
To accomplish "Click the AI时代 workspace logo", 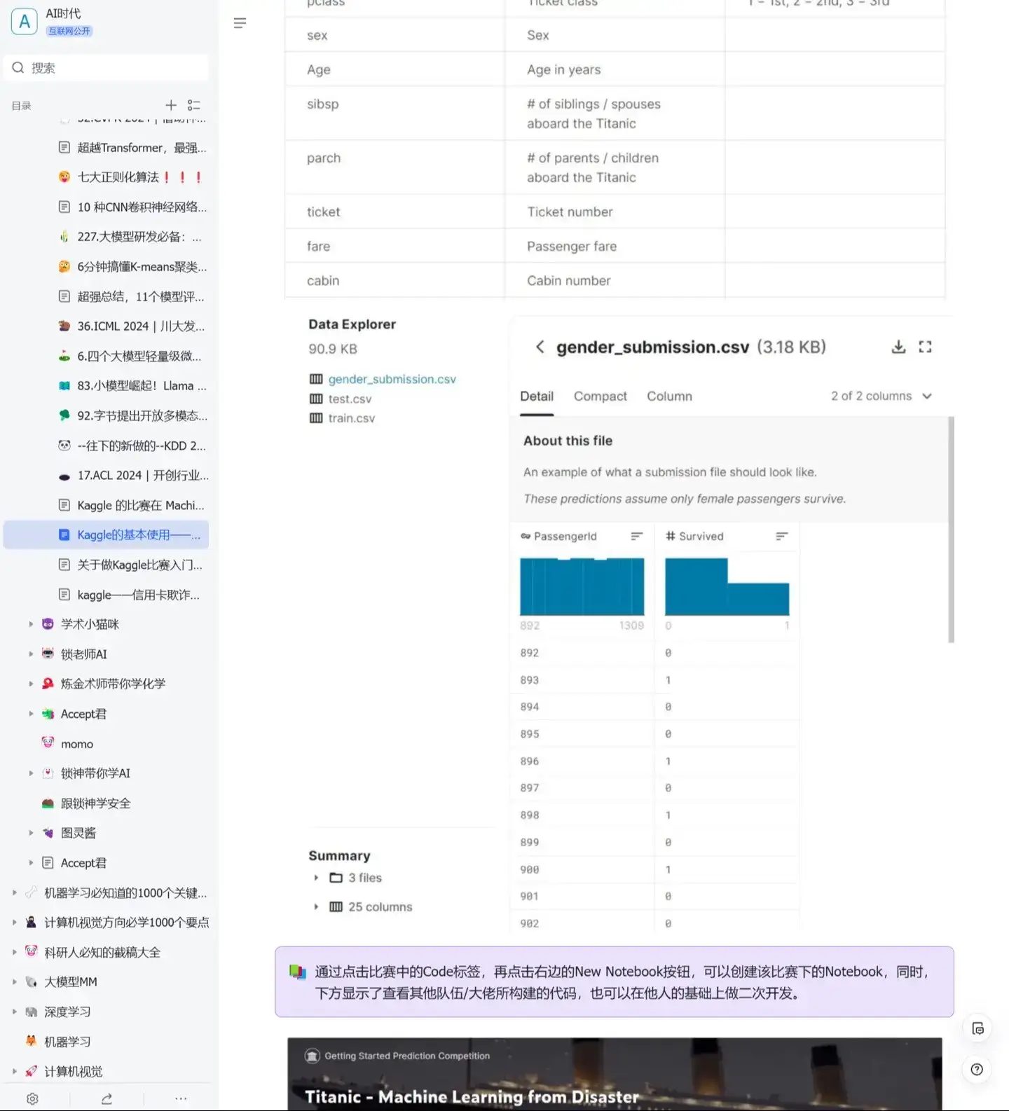I will coord(24,22).
